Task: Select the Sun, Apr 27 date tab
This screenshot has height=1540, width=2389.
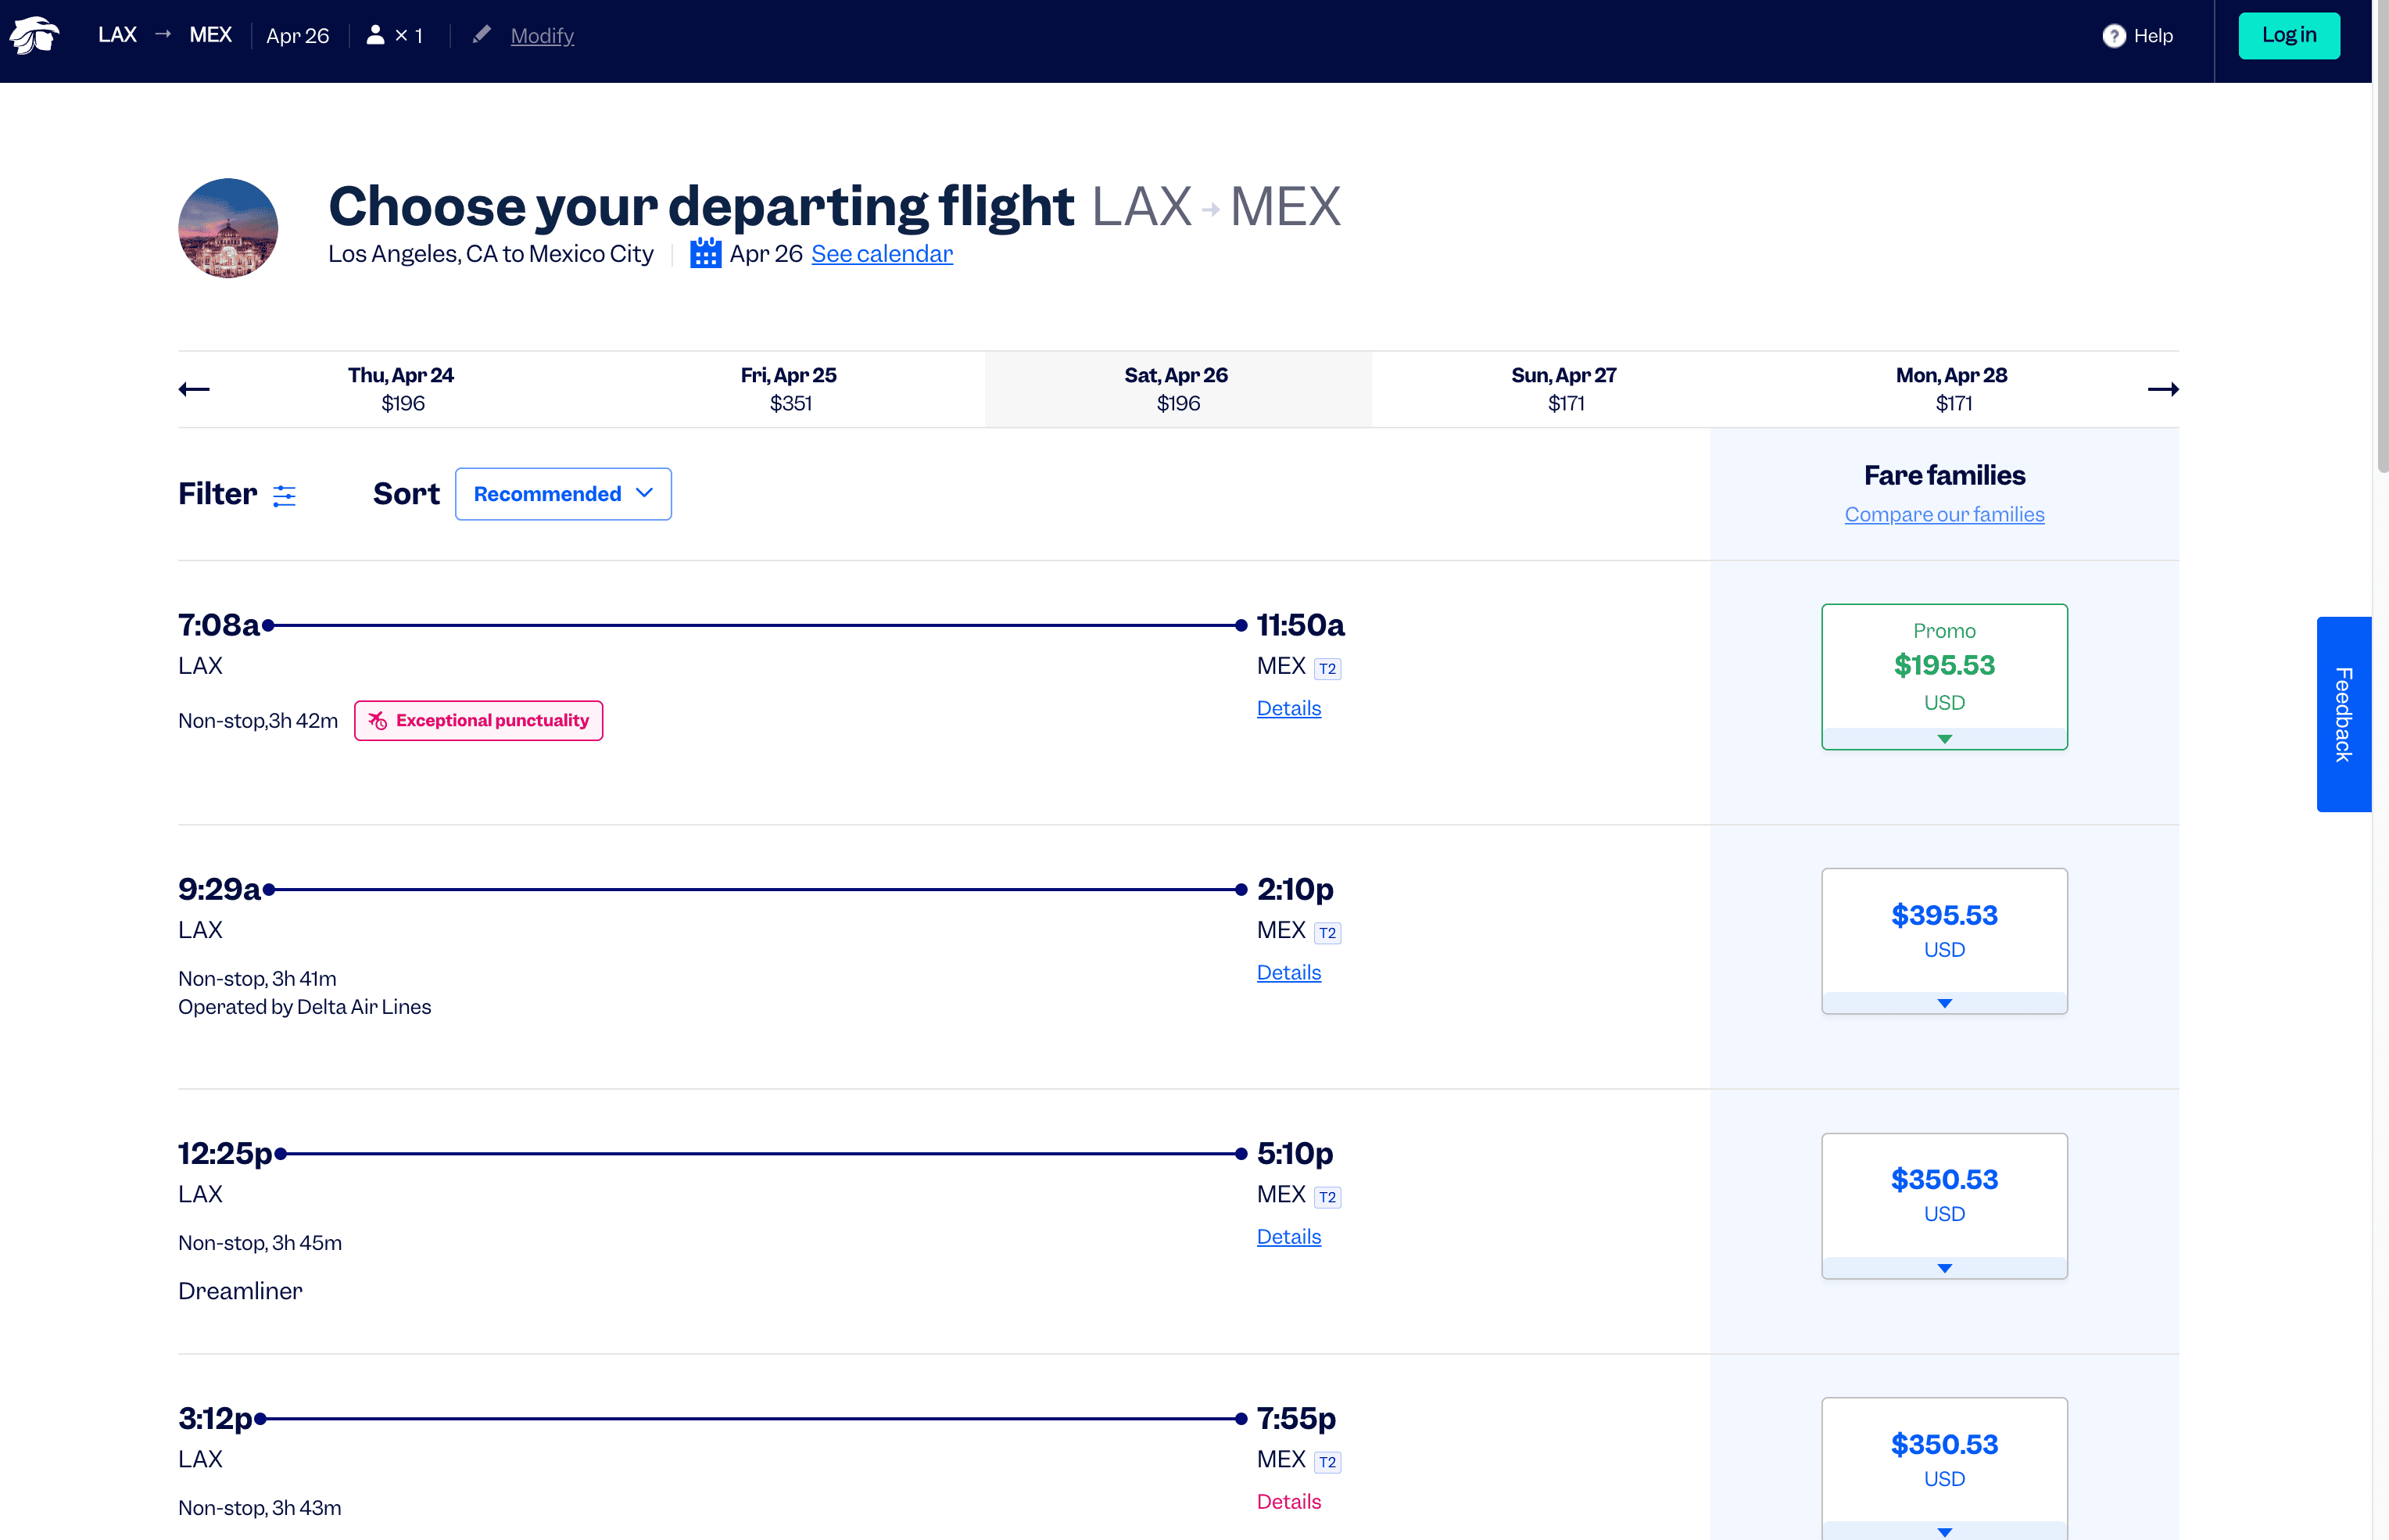Action: click(1564, 389)
